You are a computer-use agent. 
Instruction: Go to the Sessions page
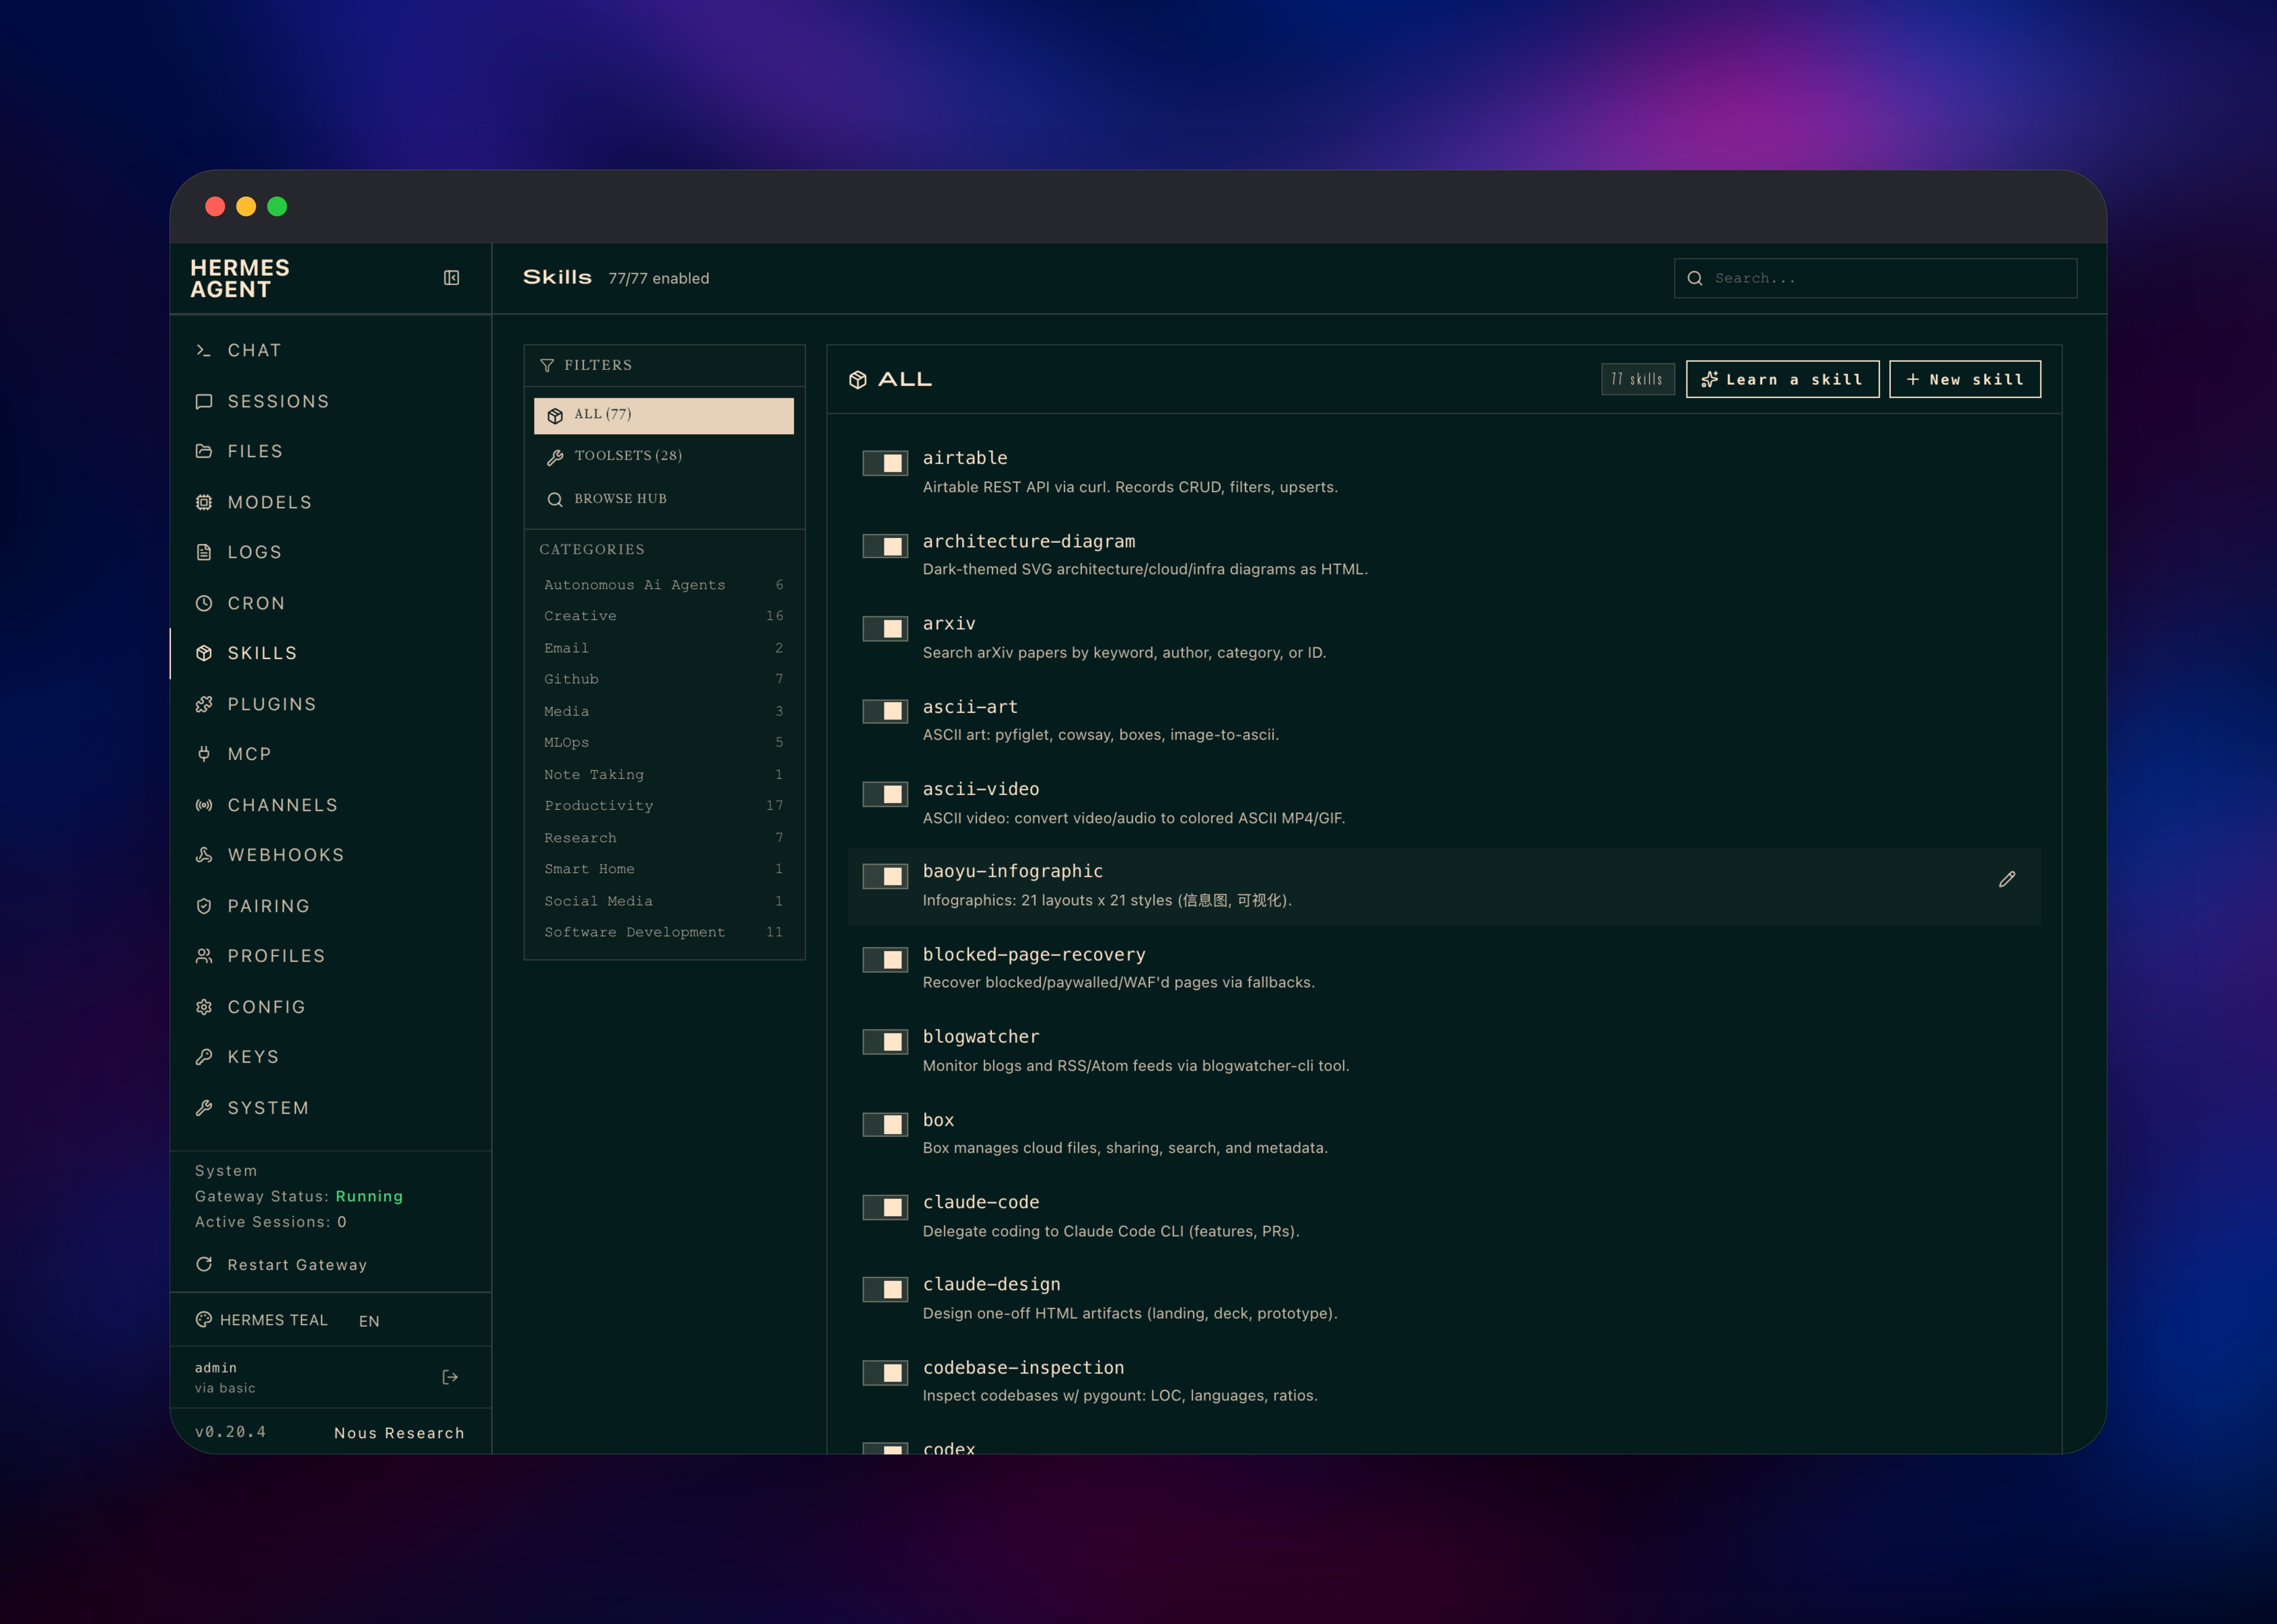coord(331,401)
